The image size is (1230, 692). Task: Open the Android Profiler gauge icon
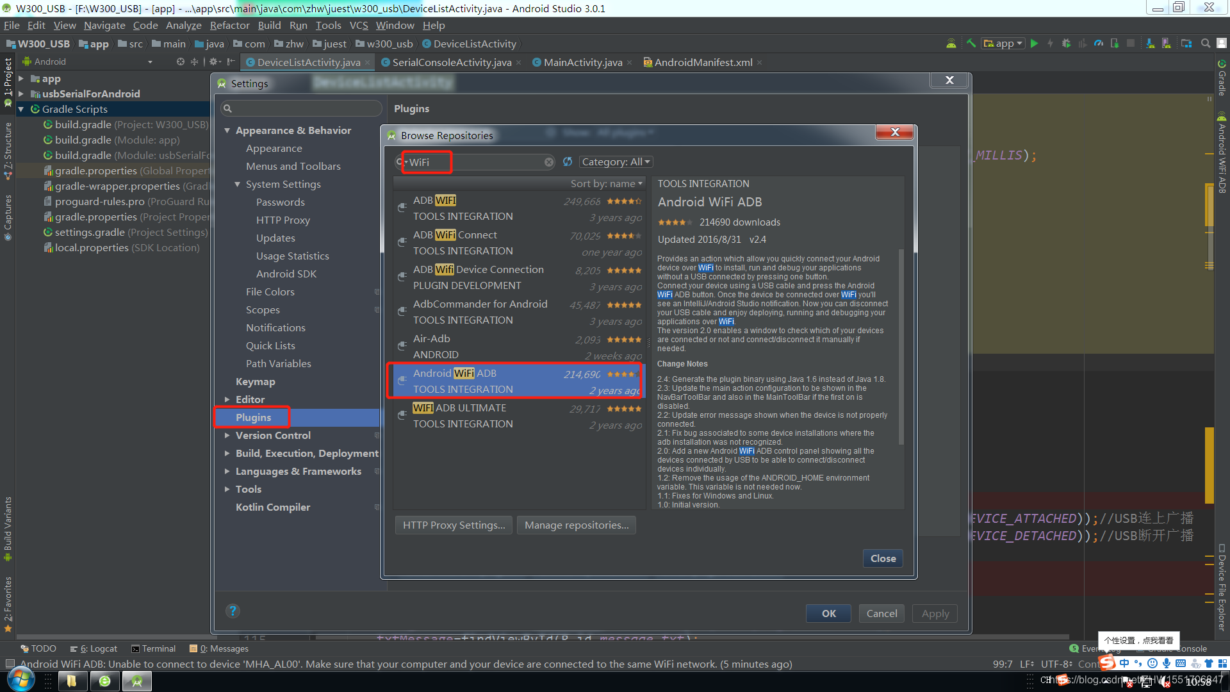pos(1099,44)
